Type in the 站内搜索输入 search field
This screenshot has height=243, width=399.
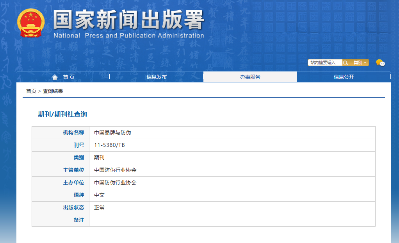(x=325, y=63)
